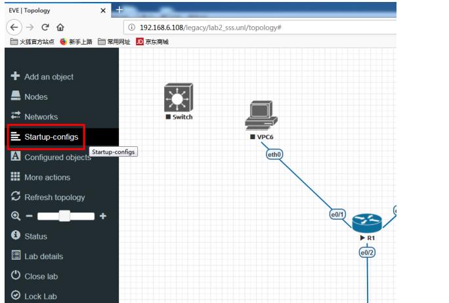Open the browser home page icon

click(60, 28)
